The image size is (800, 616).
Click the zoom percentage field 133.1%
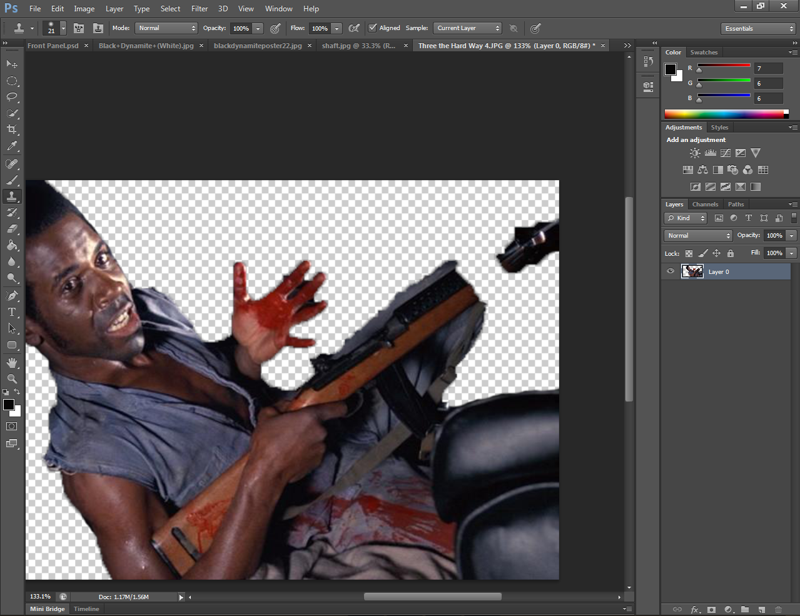pyautogui.click(x=40, y=597)
